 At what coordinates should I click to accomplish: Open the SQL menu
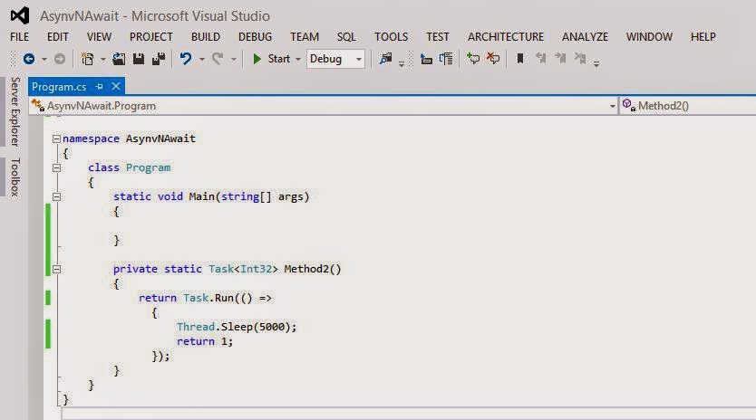point(346,37)
